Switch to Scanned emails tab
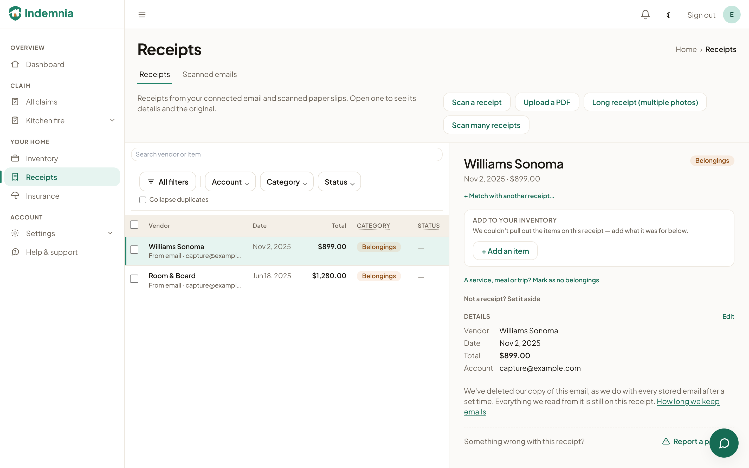This screenshot has height=468, width=749. point(210,74)
